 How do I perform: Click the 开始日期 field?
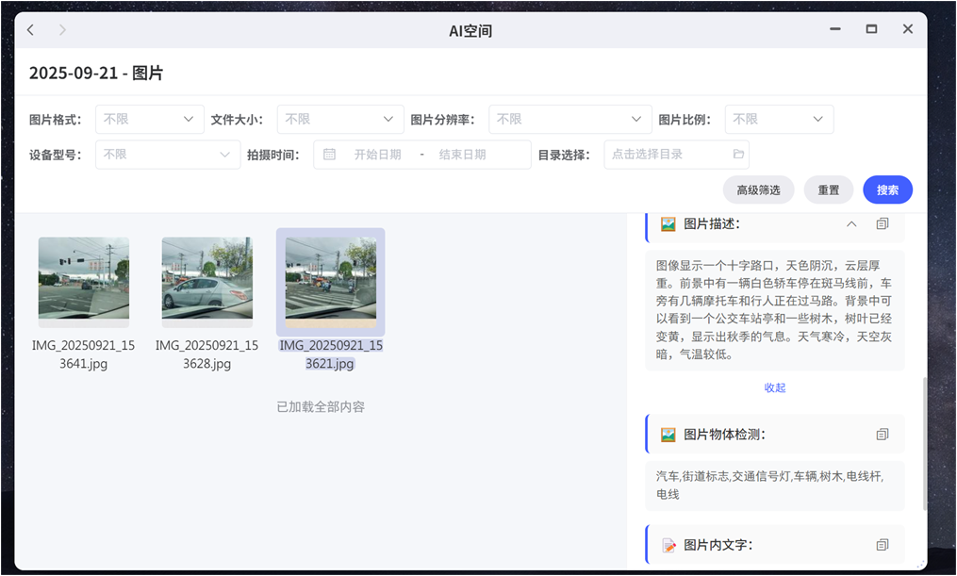[378, 155]
